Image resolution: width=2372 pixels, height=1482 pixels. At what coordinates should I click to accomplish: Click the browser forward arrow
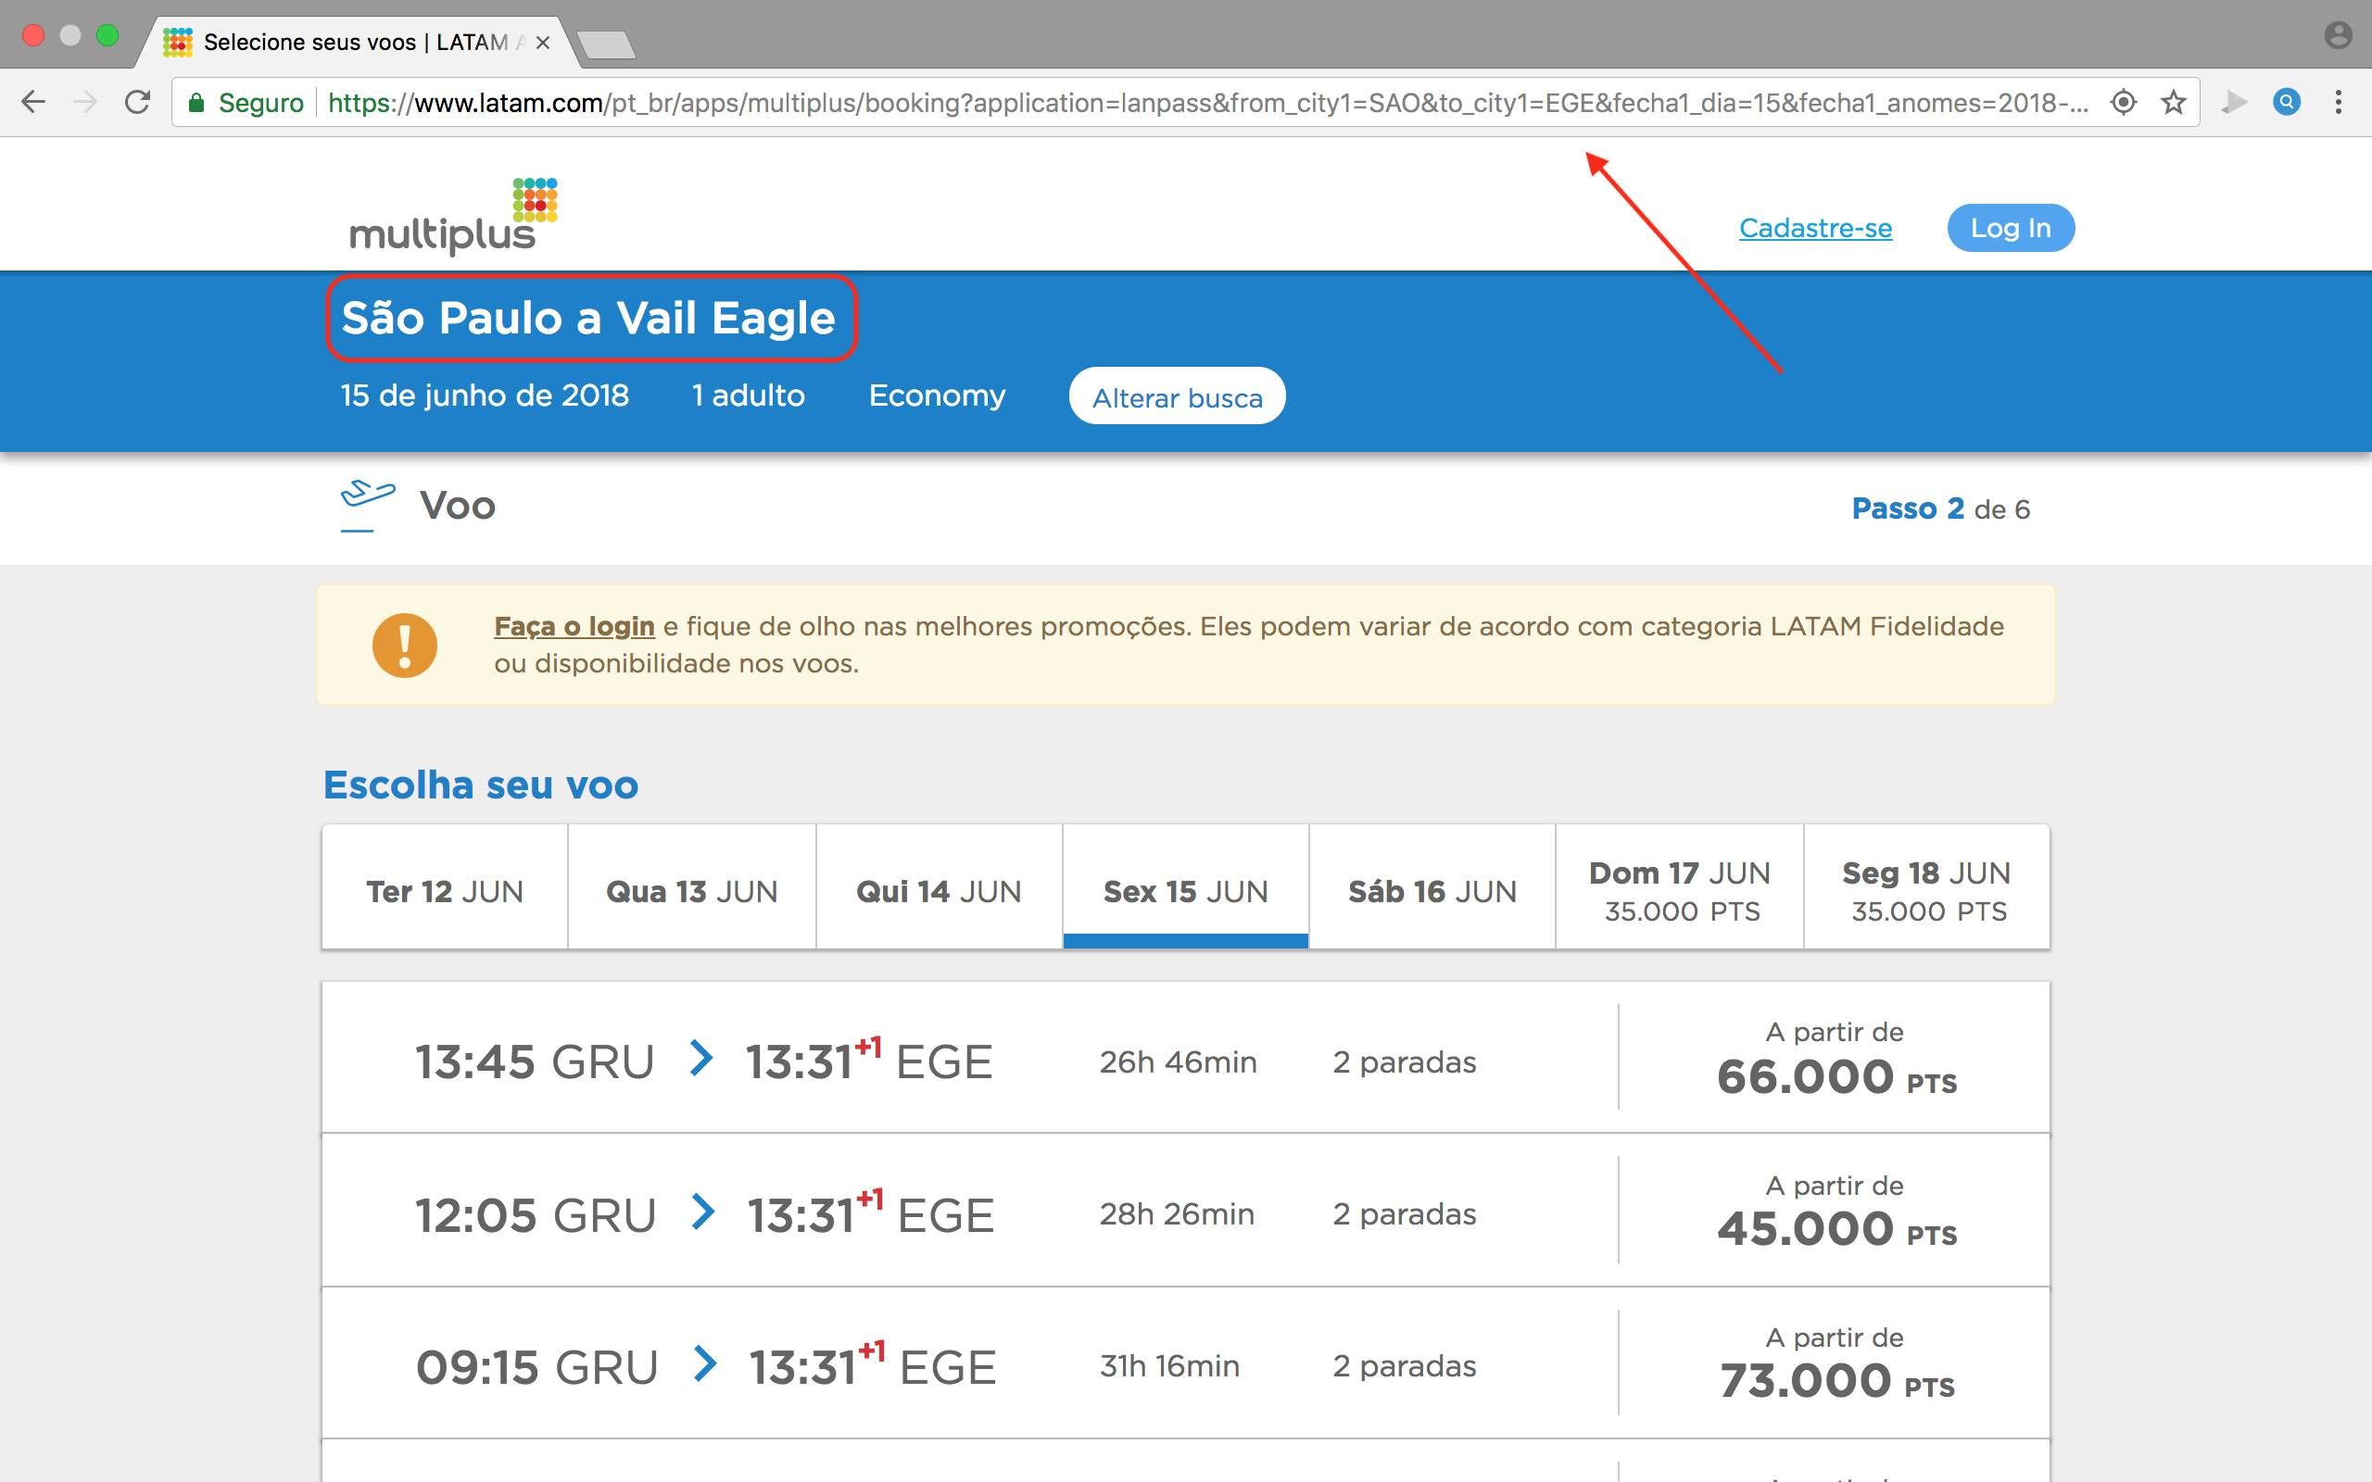coord(85,102)
